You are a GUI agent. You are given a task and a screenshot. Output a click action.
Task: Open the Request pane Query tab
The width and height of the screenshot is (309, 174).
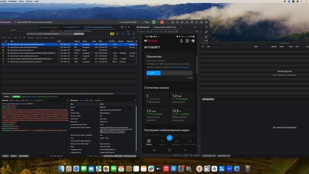(x=18, y=101)
